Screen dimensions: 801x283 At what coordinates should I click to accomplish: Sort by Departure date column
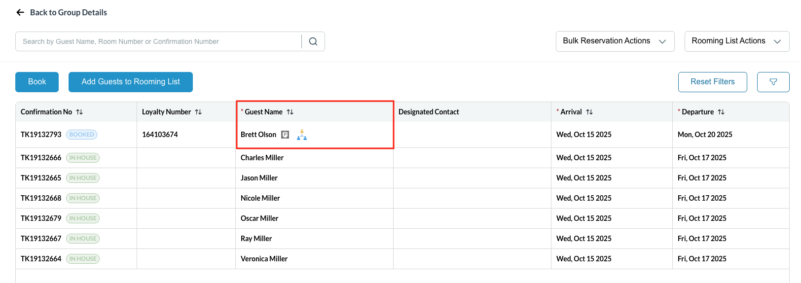pyautogui.click(x=721, y=112)
